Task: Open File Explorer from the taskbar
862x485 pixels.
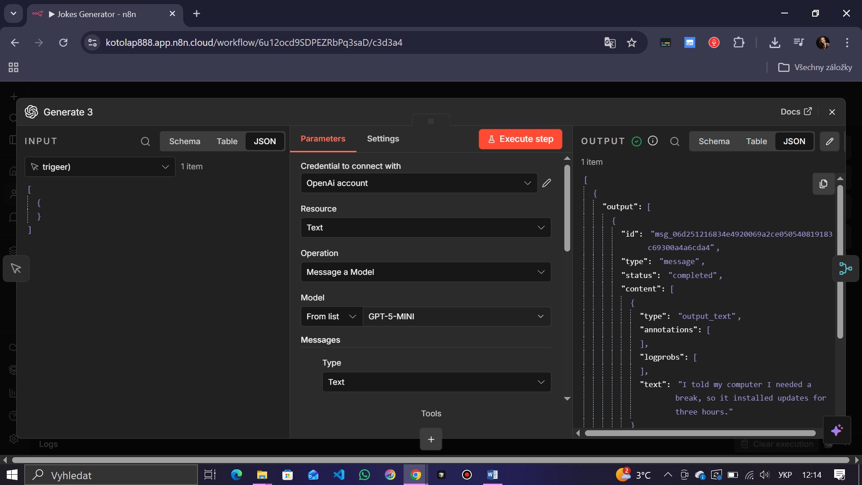Action: click(262, 475)
